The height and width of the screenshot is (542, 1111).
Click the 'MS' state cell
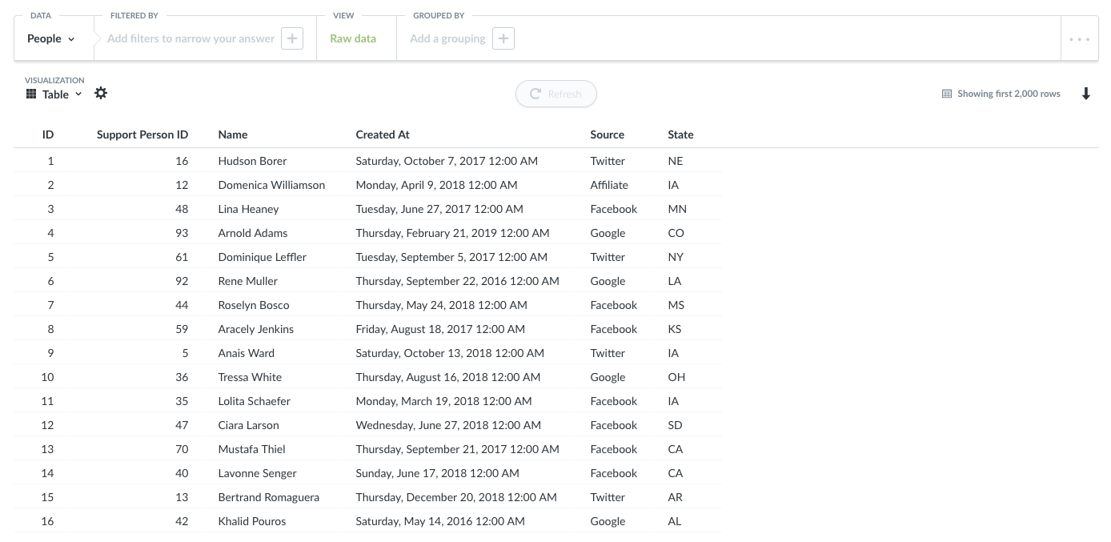coord(676,305)
